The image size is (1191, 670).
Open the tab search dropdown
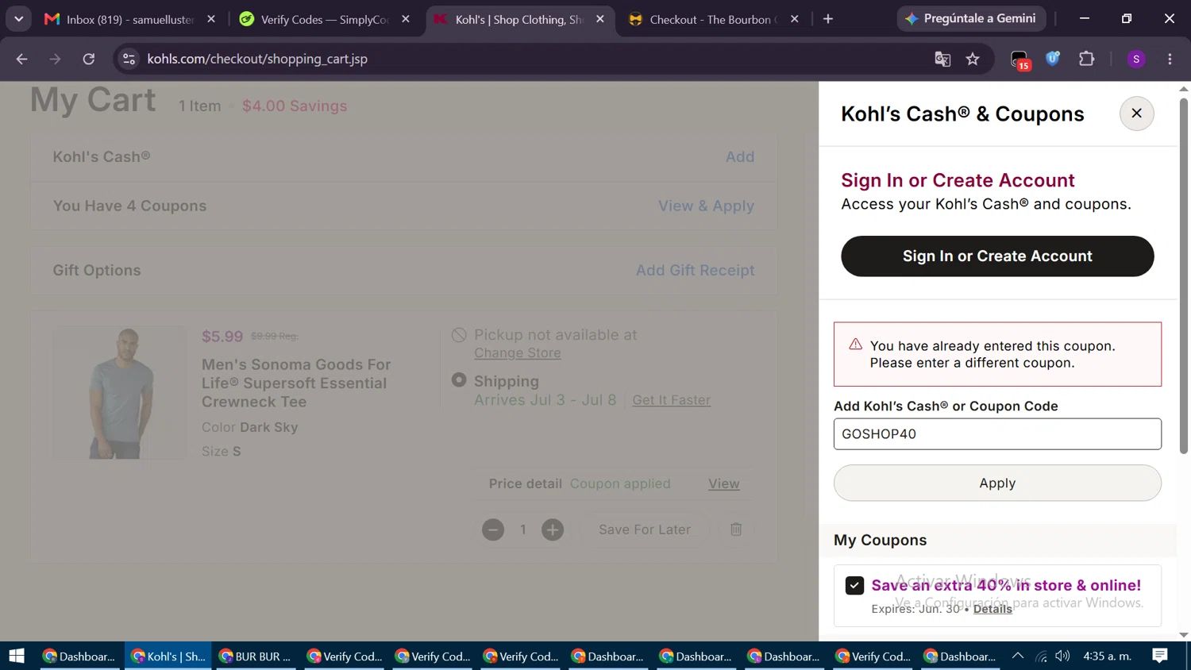pyautogui.click(x=18, y=19)
